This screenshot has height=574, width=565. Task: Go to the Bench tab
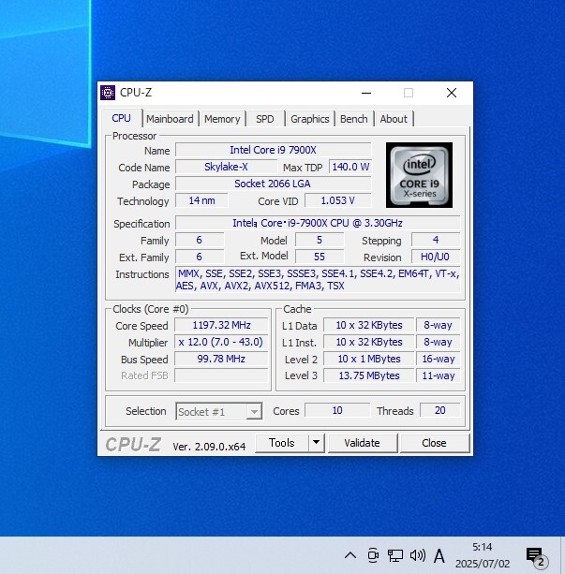353,119
